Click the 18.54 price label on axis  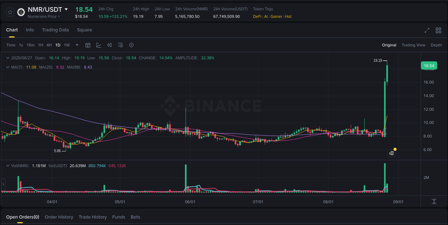[429, 65]
